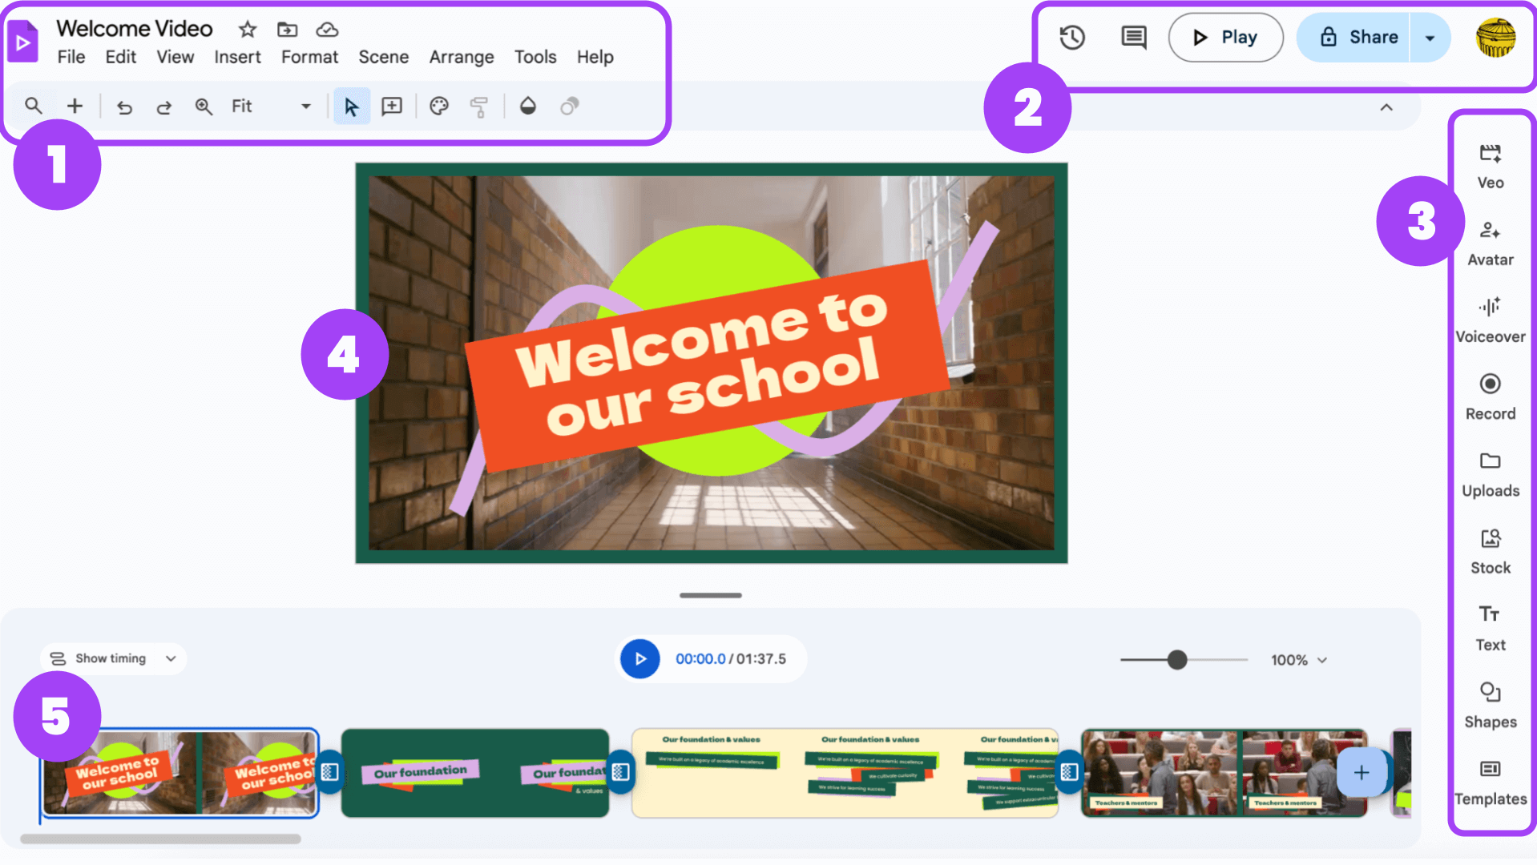Screen dimensions: 1537x865
Task: Open the Scene menu
Action: point(383,57)
